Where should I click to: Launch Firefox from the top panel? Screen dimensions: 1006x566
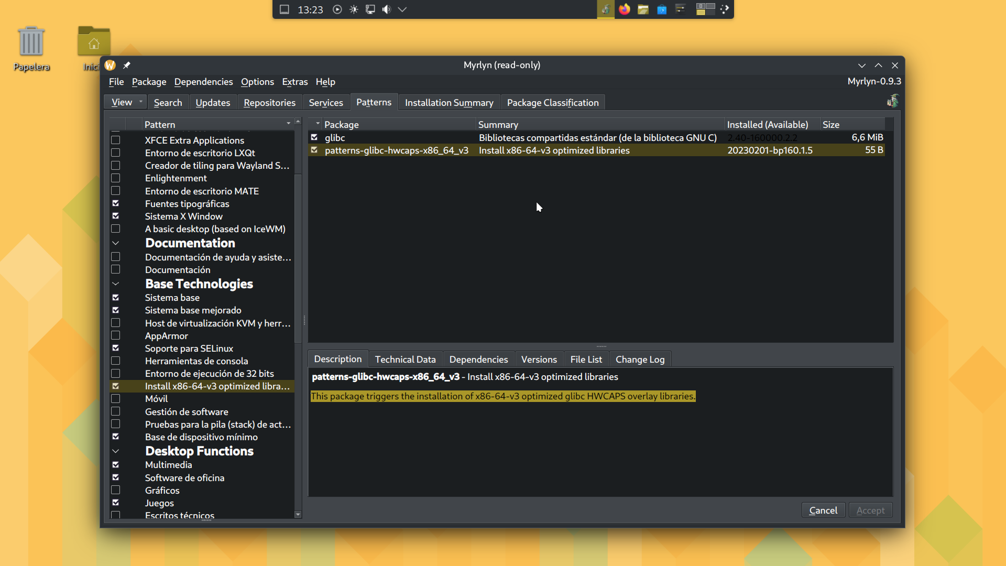tap(625, 9)
